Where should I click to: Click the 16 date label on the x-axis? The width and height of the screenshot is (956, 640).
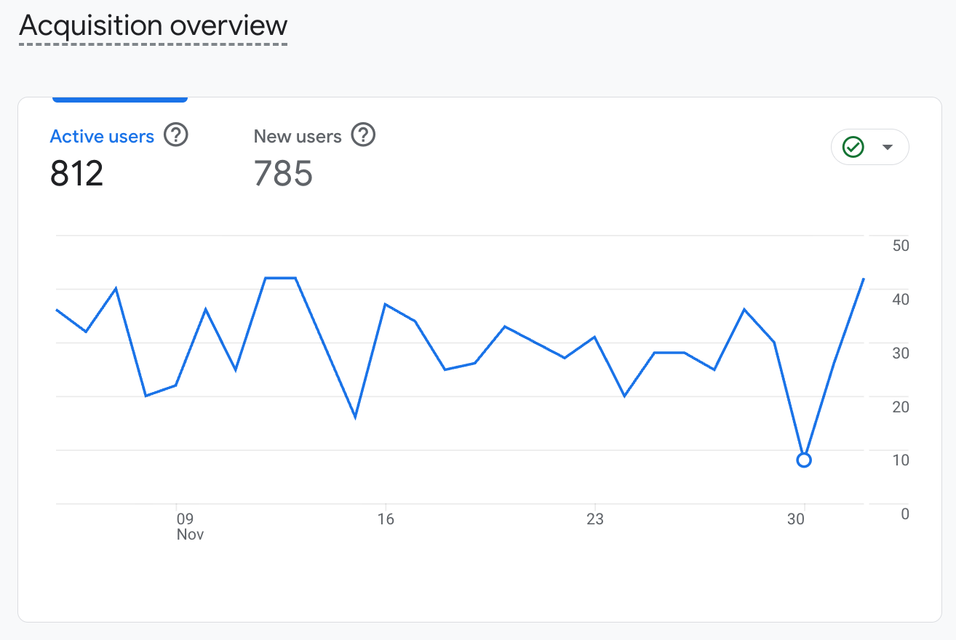point(386,519)
